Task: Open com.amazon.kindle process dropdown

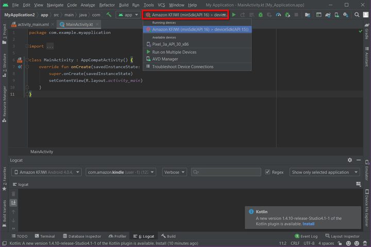Action: pyautogui.click(x=121, y=172)
